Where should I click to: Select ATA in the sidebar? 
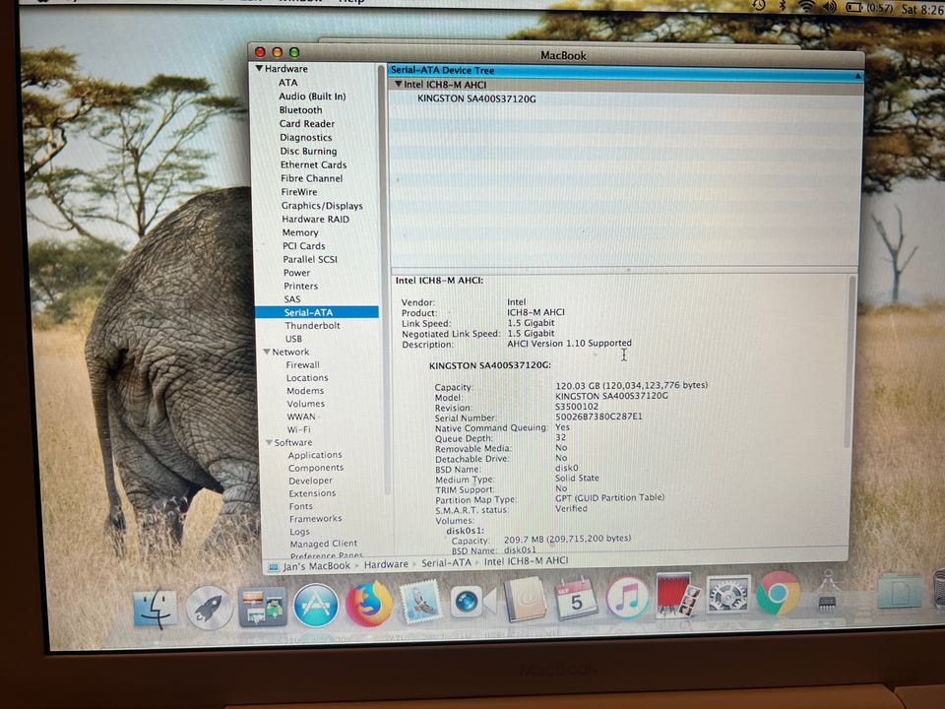(x=288, y=83)
